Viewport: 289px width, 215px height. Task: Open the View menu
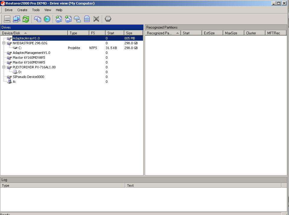[48, 10]
